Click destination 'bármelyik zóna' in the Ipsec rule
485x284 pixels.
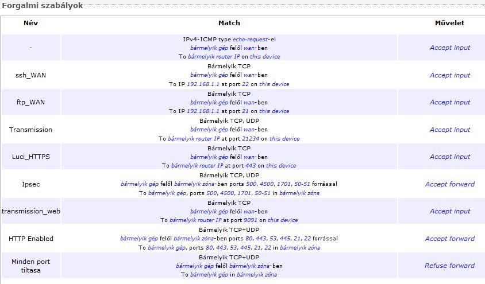[299, 193]
